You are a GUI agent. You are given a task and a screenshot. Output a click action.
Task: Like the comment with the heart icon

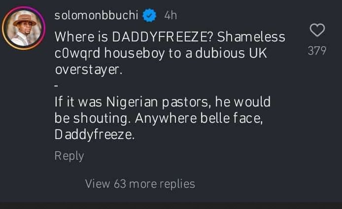(317, 31)
